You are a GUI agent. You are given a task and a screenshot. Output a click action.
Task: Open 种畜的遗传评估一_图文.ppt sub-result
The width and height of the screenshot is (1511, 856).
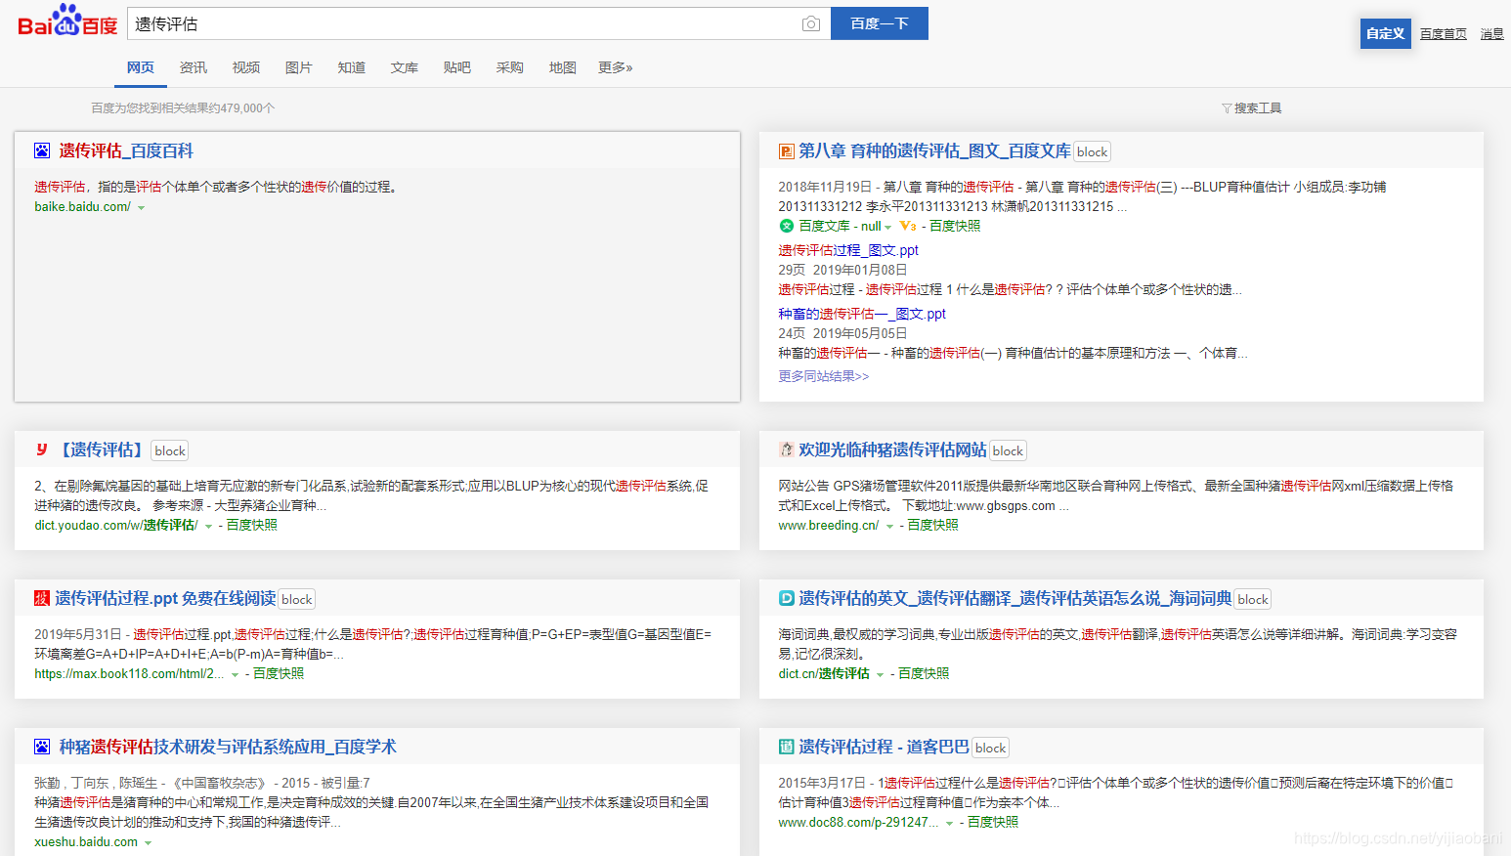point(862,314)
